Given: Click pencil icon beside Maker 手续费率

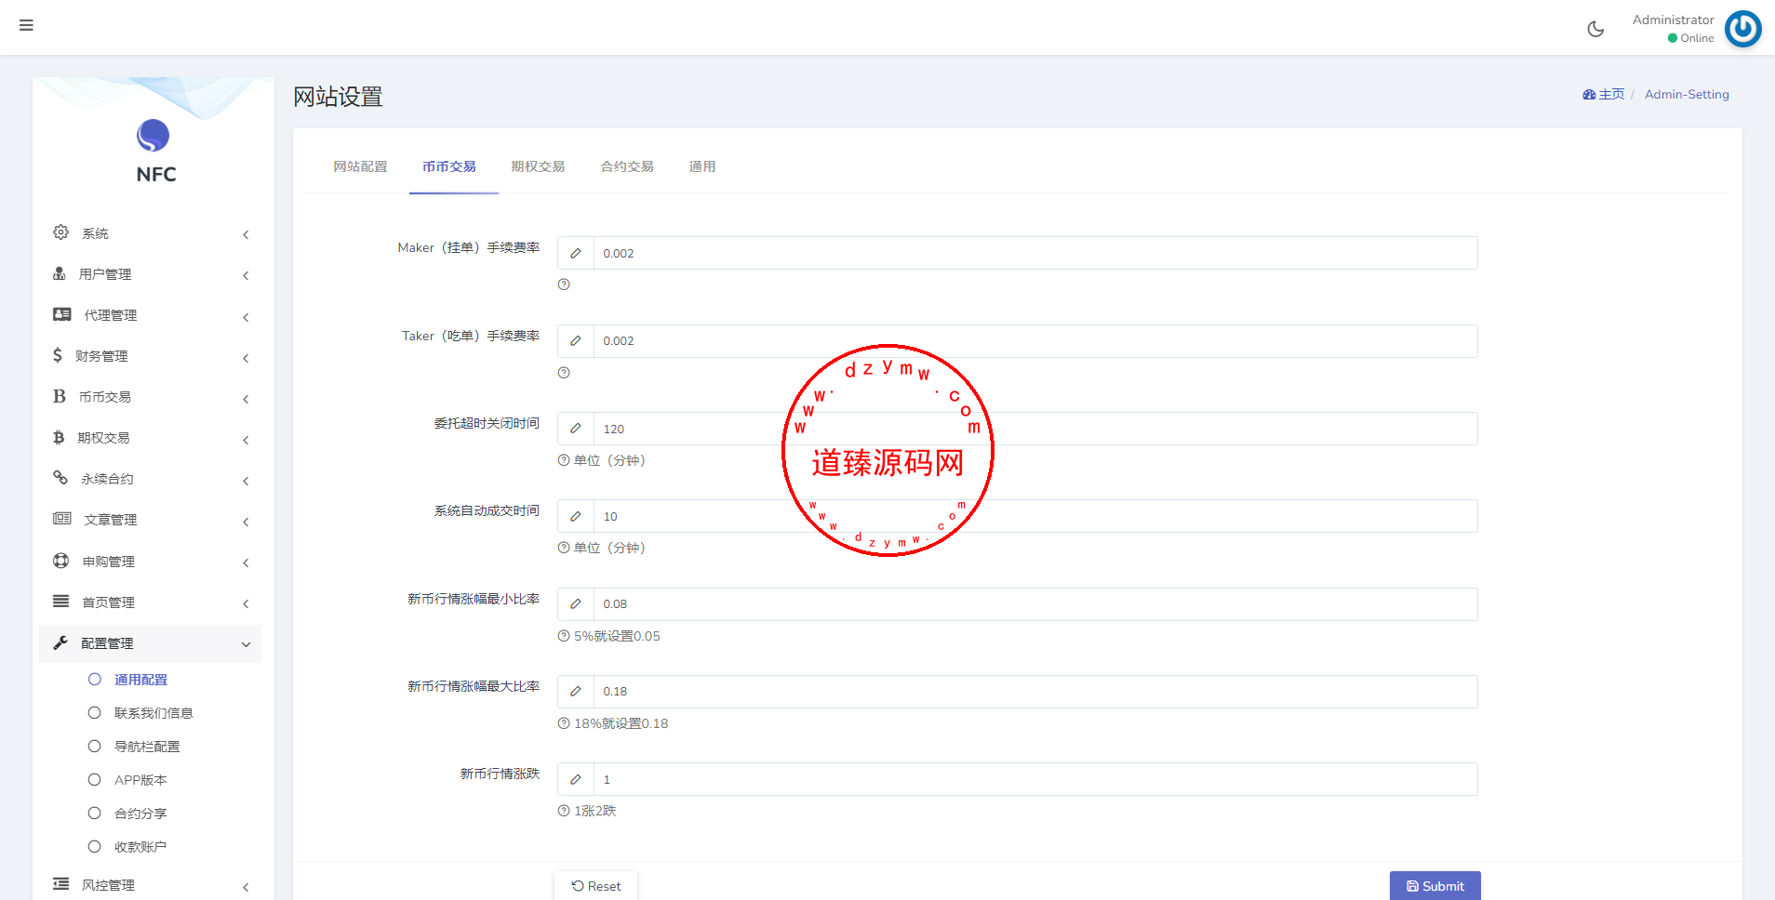Looking at the screenshot, I should pos(576,253).
